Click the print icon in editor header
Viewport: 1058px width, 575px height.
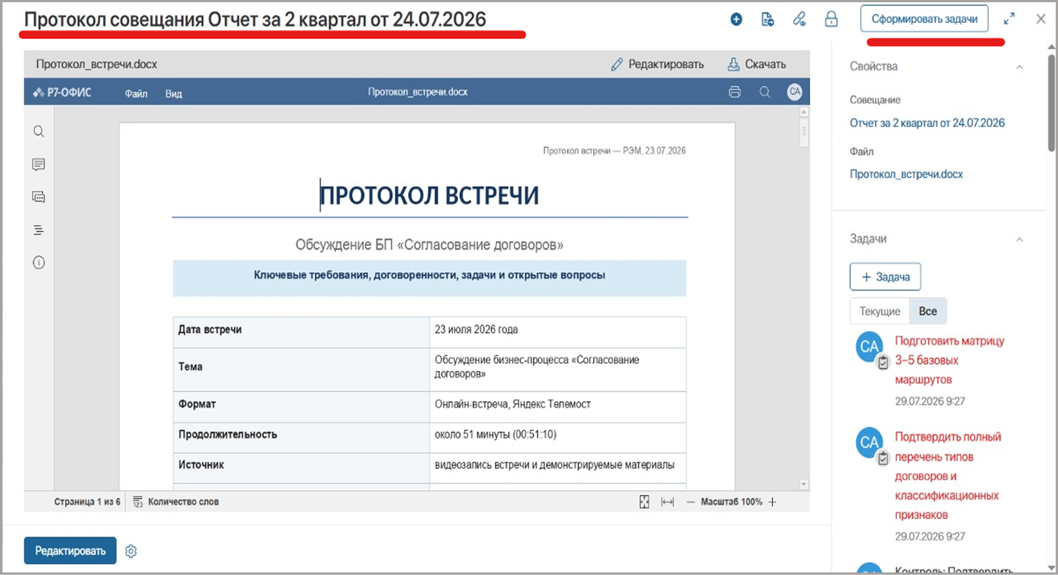734,92
